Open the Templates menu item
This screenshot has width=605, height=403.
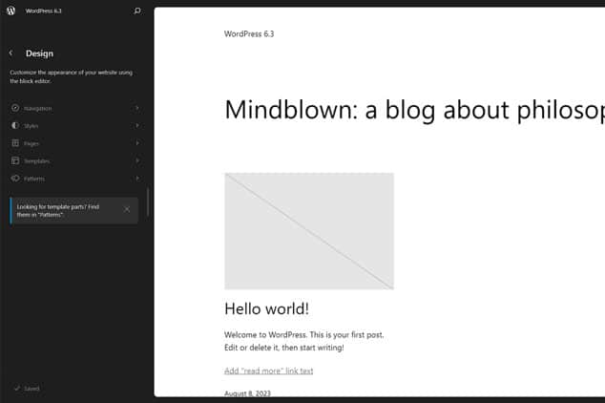pyautogui.click(x=74, y=161)
